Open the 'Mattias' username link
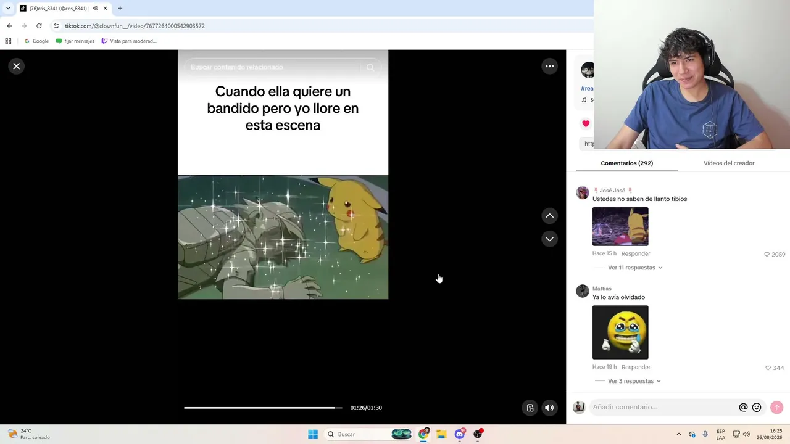The width and height of the screenshot is (790, 444). (602, 289)
